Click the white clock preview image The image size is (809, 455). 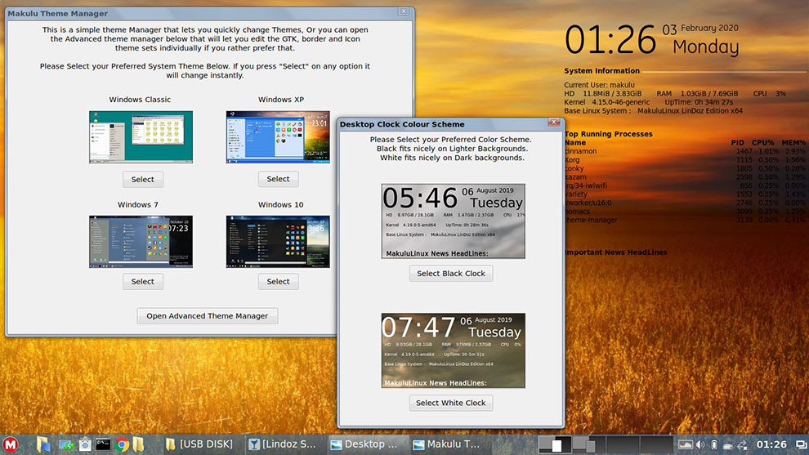[453, 350]
